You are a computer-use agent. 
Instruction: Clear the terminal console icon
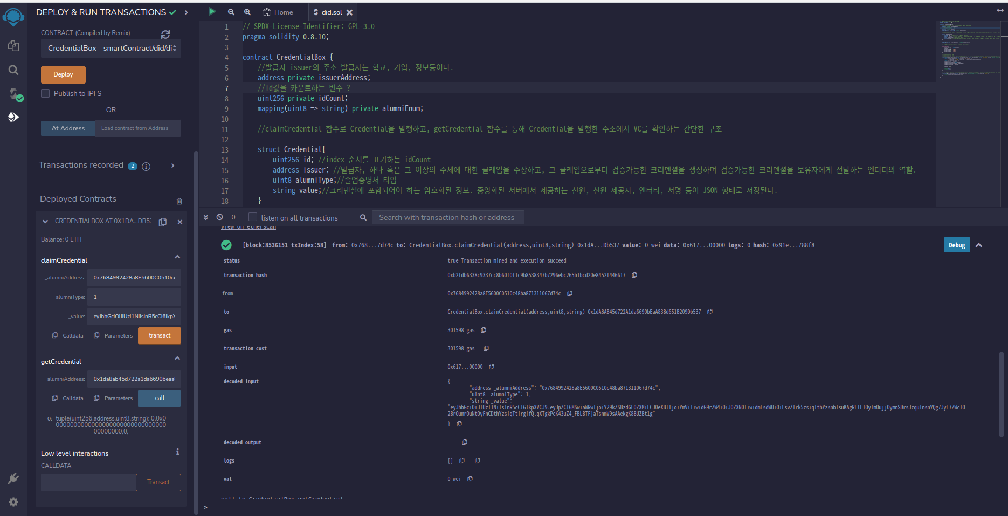point(219,217)
